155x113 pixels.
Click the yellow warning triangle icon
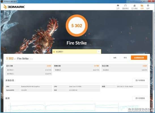click(x=54, y=52)
